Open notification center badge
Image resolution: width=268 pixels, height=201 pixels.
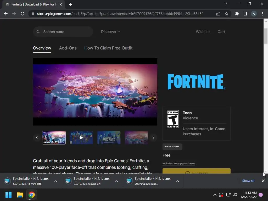pyautogui.click(x=261, y=195)
